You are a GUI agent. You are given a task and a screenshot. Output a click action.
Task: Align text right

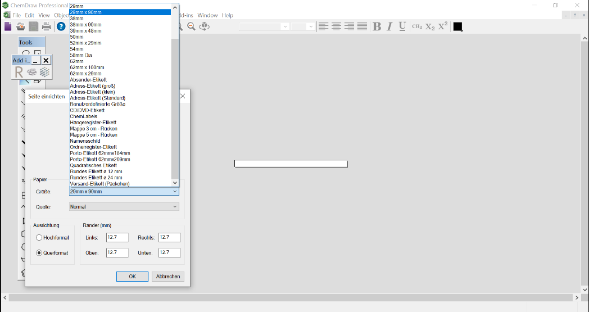[x=349, y=26]
